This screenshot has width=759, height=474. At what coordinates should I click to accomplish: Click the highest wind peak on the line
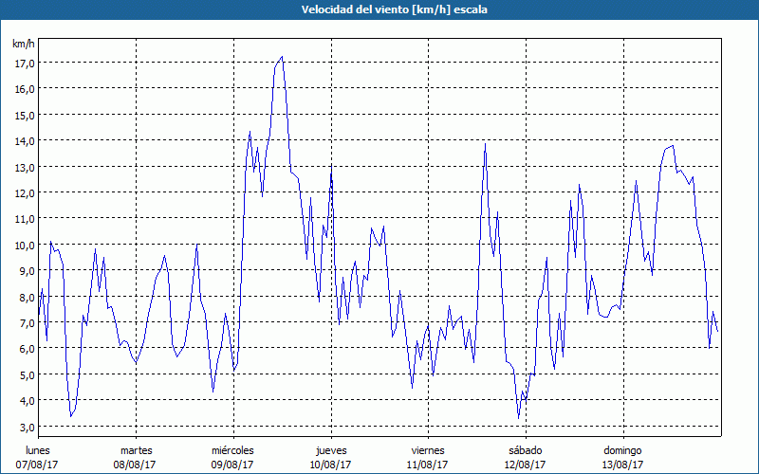282,57
